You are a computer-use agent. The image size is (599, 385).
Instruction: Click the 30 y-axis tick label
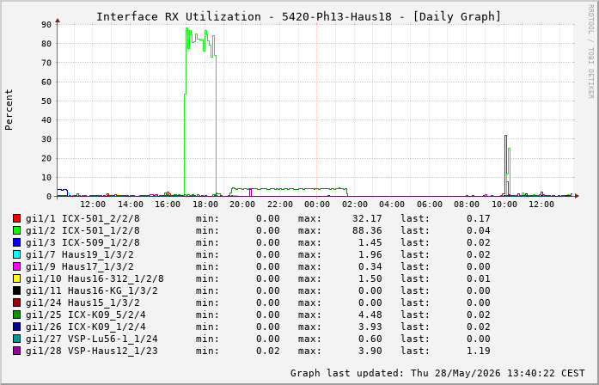pyautogui.click(x=46, y=139)
